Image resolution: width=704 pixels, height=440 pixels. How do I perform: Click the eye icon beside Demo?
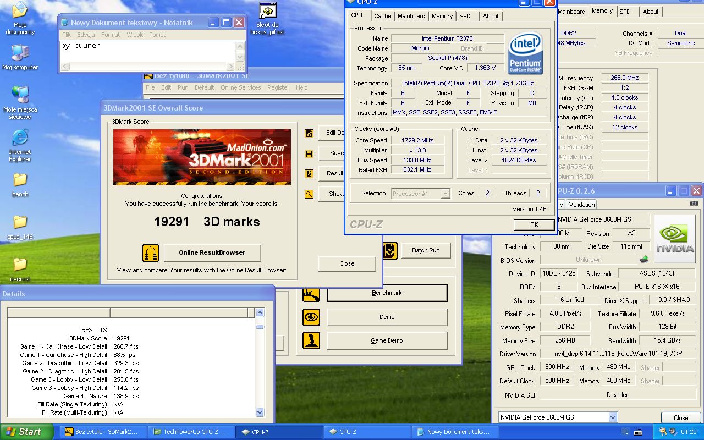tap(311, 317)
